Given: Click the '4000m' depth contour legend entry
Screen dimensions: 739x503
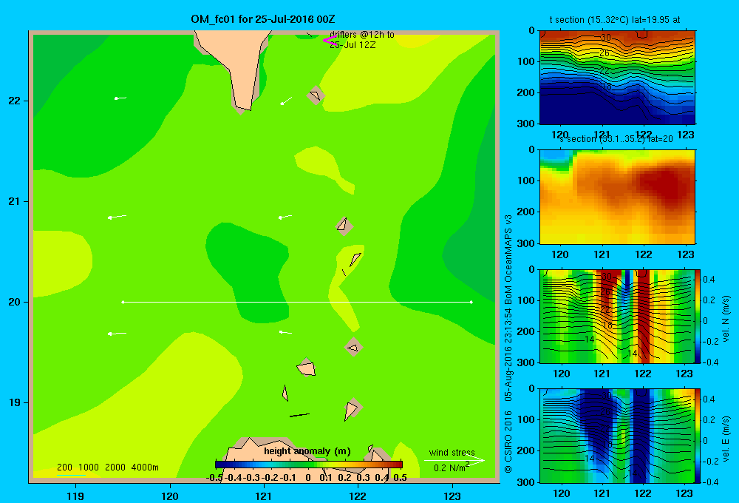Looking at the screenshot, I should 145,467.
